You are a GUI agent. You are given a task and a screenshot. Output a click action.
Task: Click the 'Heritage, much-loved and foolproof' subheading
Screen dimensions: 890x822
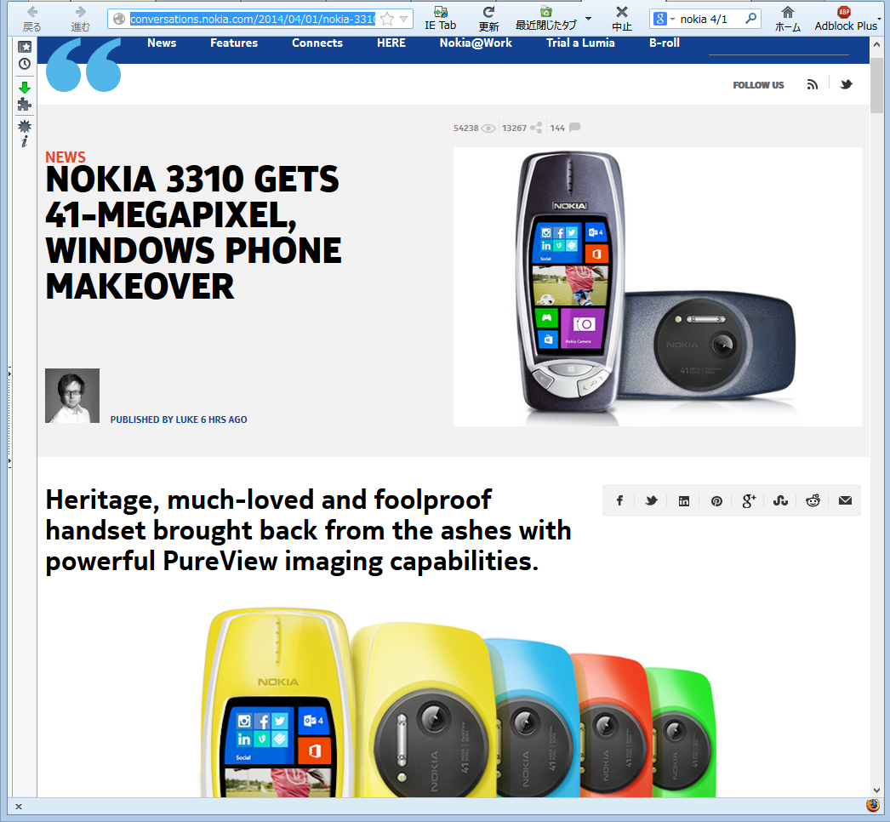pos(308,530)
